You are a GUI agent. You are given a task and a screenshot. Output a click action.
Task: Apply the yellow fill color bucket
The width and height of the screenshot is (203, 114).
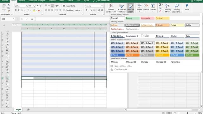click(x=34, y=10)
